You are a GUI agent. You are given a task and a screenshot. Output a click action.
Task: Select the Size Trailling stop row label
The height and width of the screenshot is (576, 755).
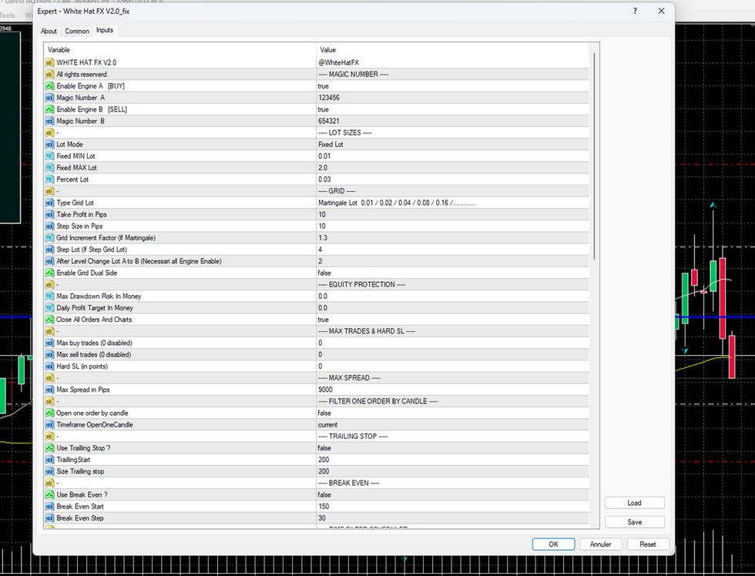(x=80, y=471)
